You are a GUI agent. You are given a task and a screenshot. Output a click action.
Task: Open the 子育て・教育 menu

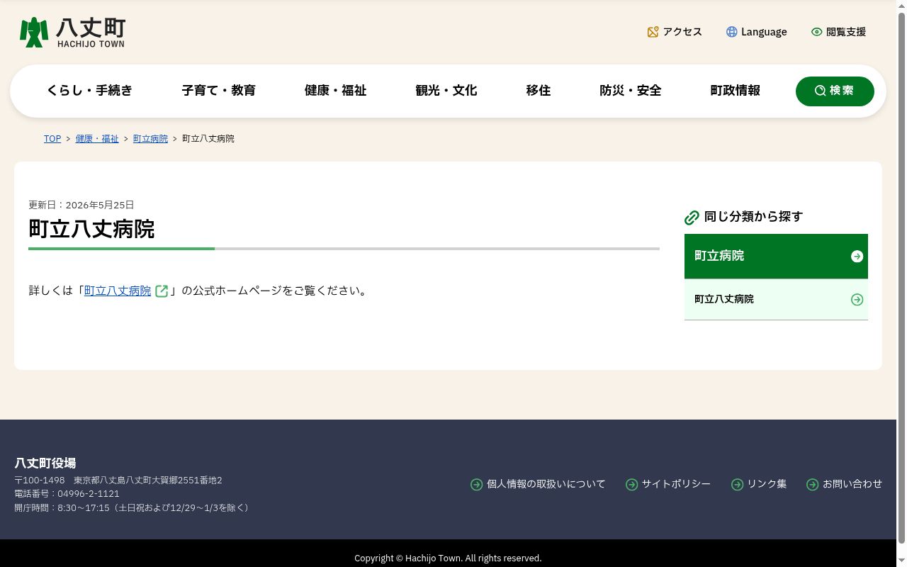(x=218, y=91)
